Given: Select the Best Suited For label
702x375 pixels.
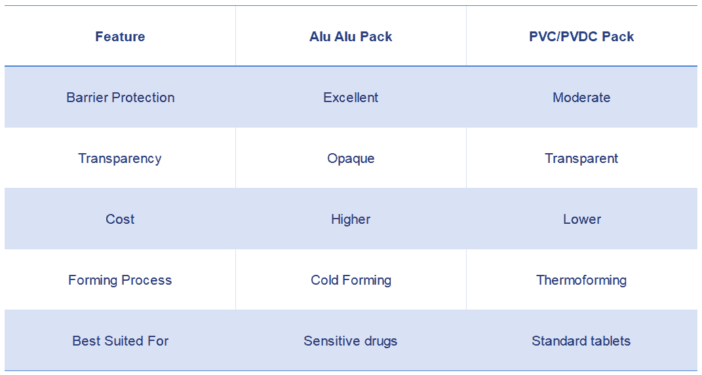Looking at the screenshot, I should pyautogui.click(x=120, y=341).
